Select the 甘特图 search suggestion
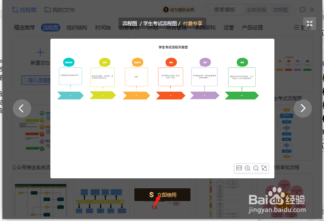The width and height of the screenshot is (324, 221). coord(280,10)
